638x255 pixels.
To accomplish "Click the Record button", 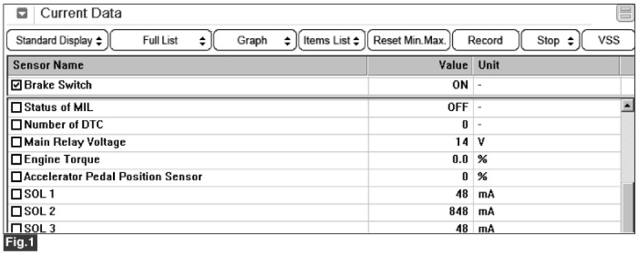I will 485,41.
